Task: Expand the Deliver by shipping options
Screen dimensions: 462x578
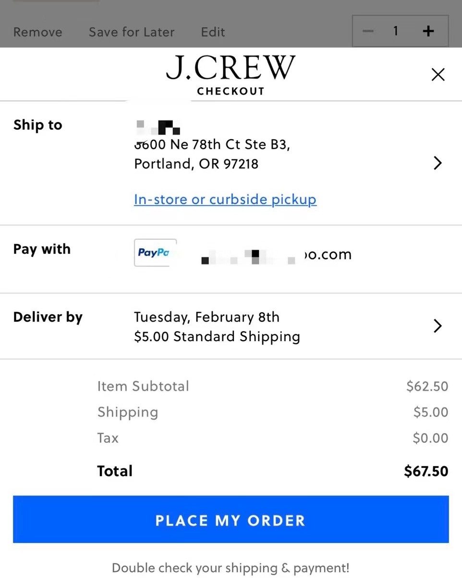Action: pos(48,317)
